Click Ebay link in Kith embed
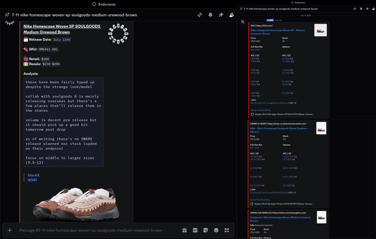Image resolution: width=376 pixels, height=239 pixels. coord(269,110)
